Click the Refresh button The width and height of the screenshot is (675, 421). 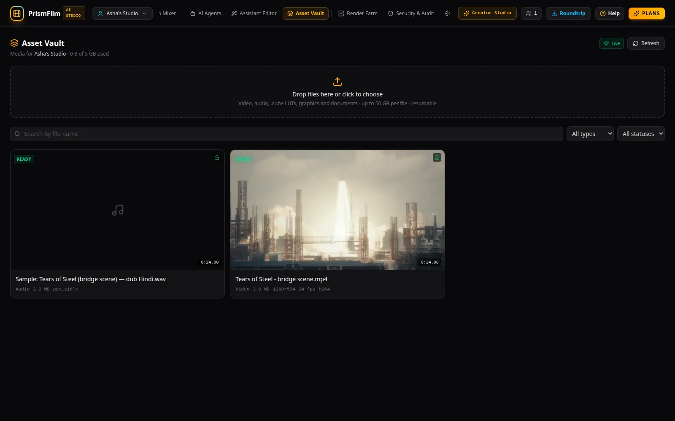[646, 43]
